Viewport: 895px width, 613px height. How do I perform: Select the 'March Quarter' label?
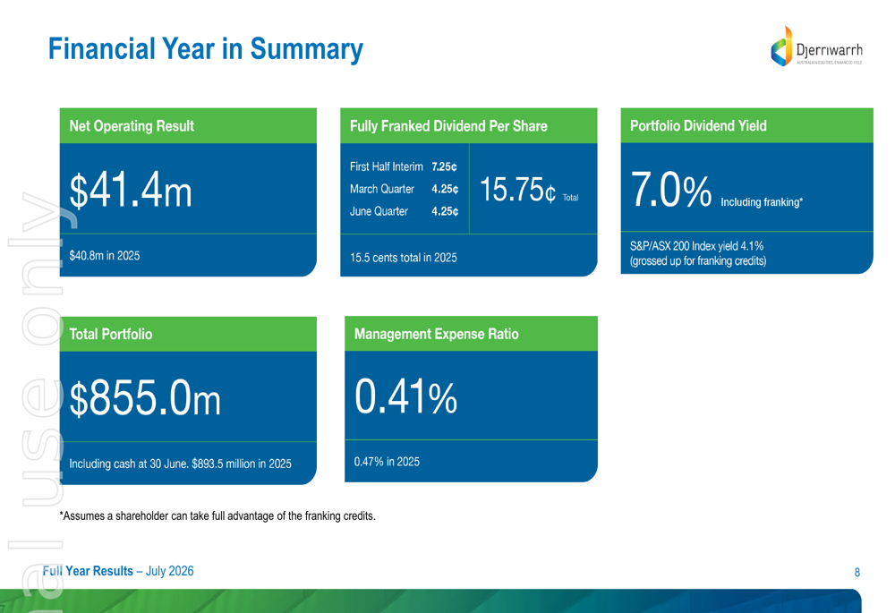pos(382,189)
